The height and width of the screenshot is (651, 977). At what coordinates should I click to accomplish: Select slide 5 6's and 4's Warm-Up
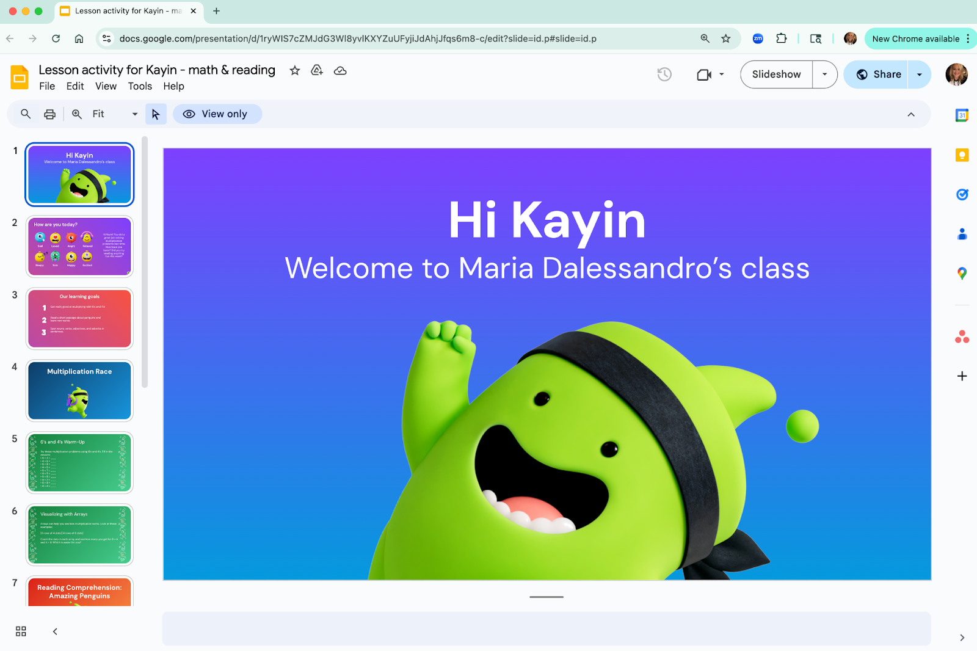point(79,463)
